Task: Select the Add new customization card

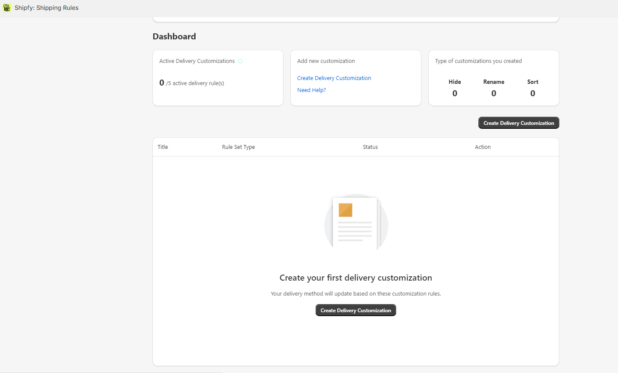Action: click(x=355, y=77)
